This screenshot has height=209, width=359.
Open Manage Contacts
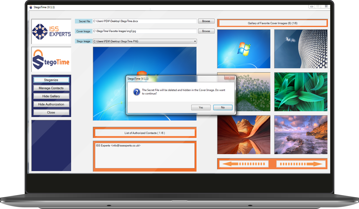point(51,88)
